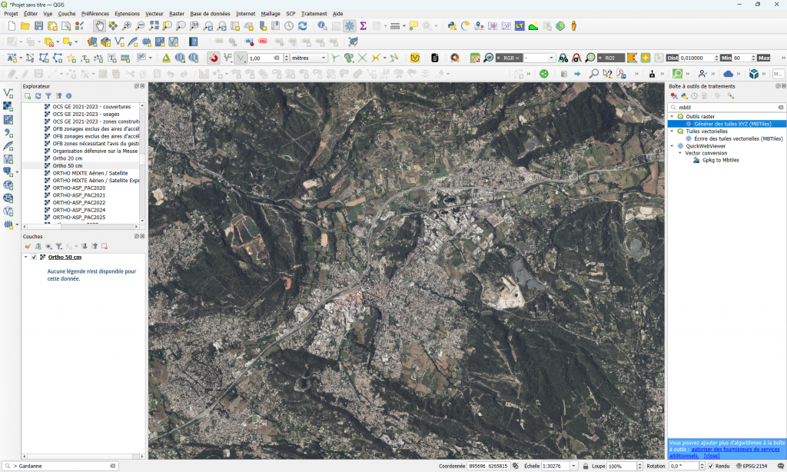Collapse the 'Vector conversion' group

[x=679, y=153]
